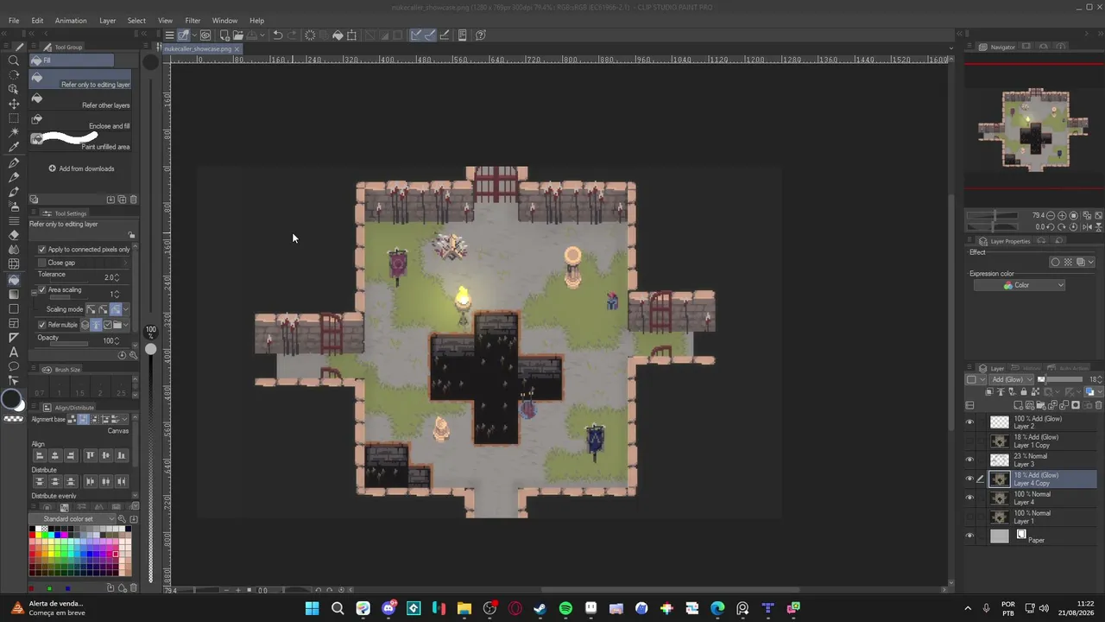
Task: Open the Window menu
Action: 224,21
